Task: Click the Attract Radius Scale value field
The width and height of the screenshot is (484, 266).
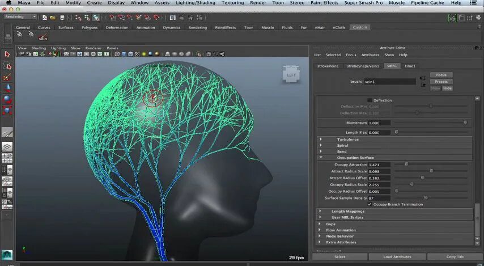Action: point(379,171)
